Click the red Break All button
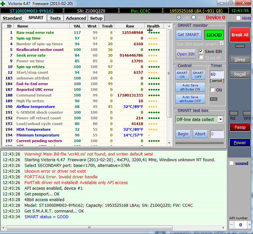253x234 pixels. [240, 35]
